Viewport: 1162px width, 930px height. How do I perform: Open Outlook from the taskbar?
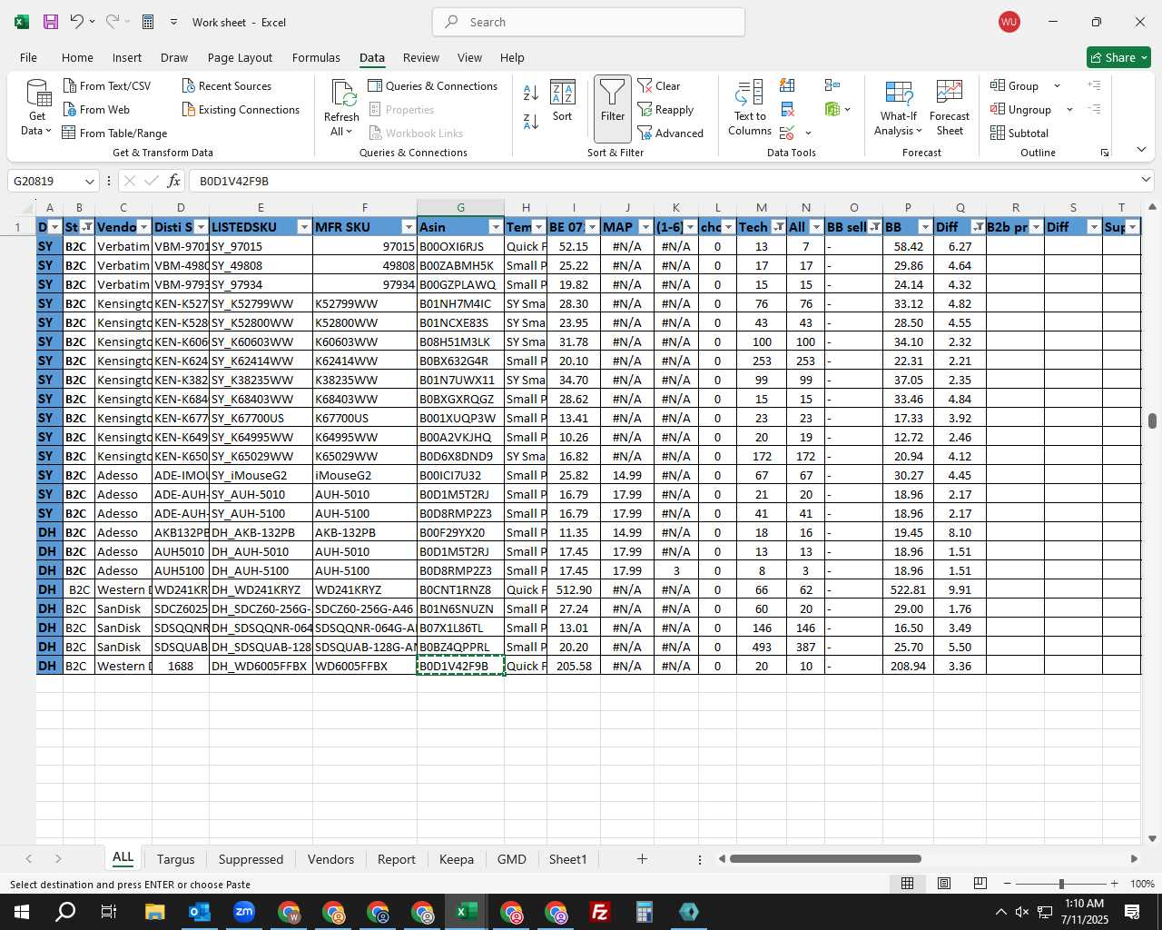200,912
